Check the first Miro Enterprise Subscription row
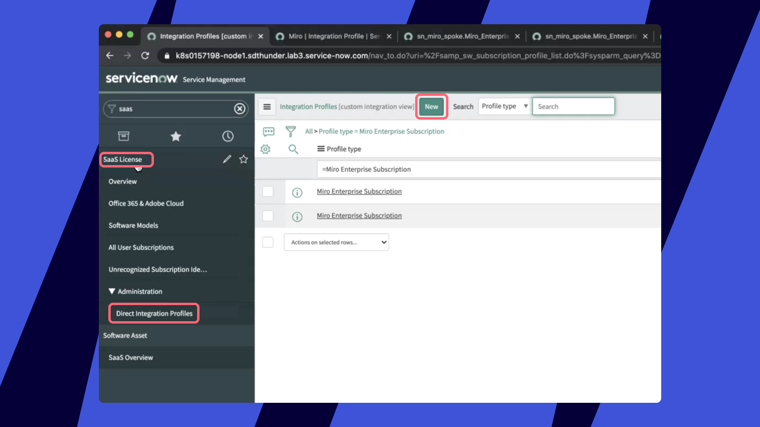The image size is (760, 427). click(x=268, y=191)
